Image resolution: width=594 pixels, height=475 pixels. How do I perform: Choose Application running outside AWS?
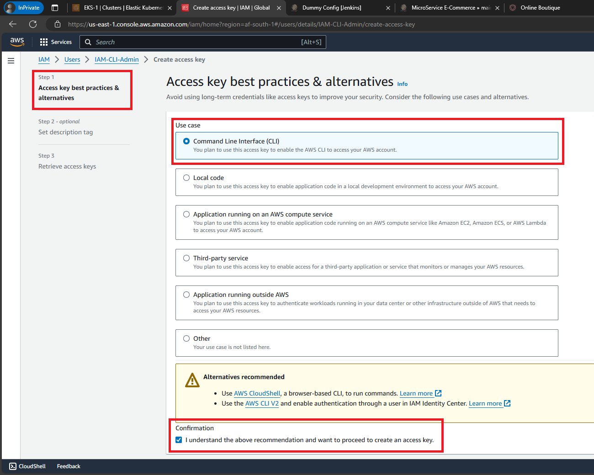[186, 295]
